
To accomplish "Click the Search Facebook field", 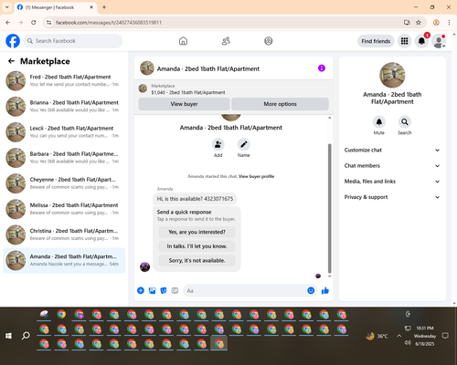I will (73, 41).
